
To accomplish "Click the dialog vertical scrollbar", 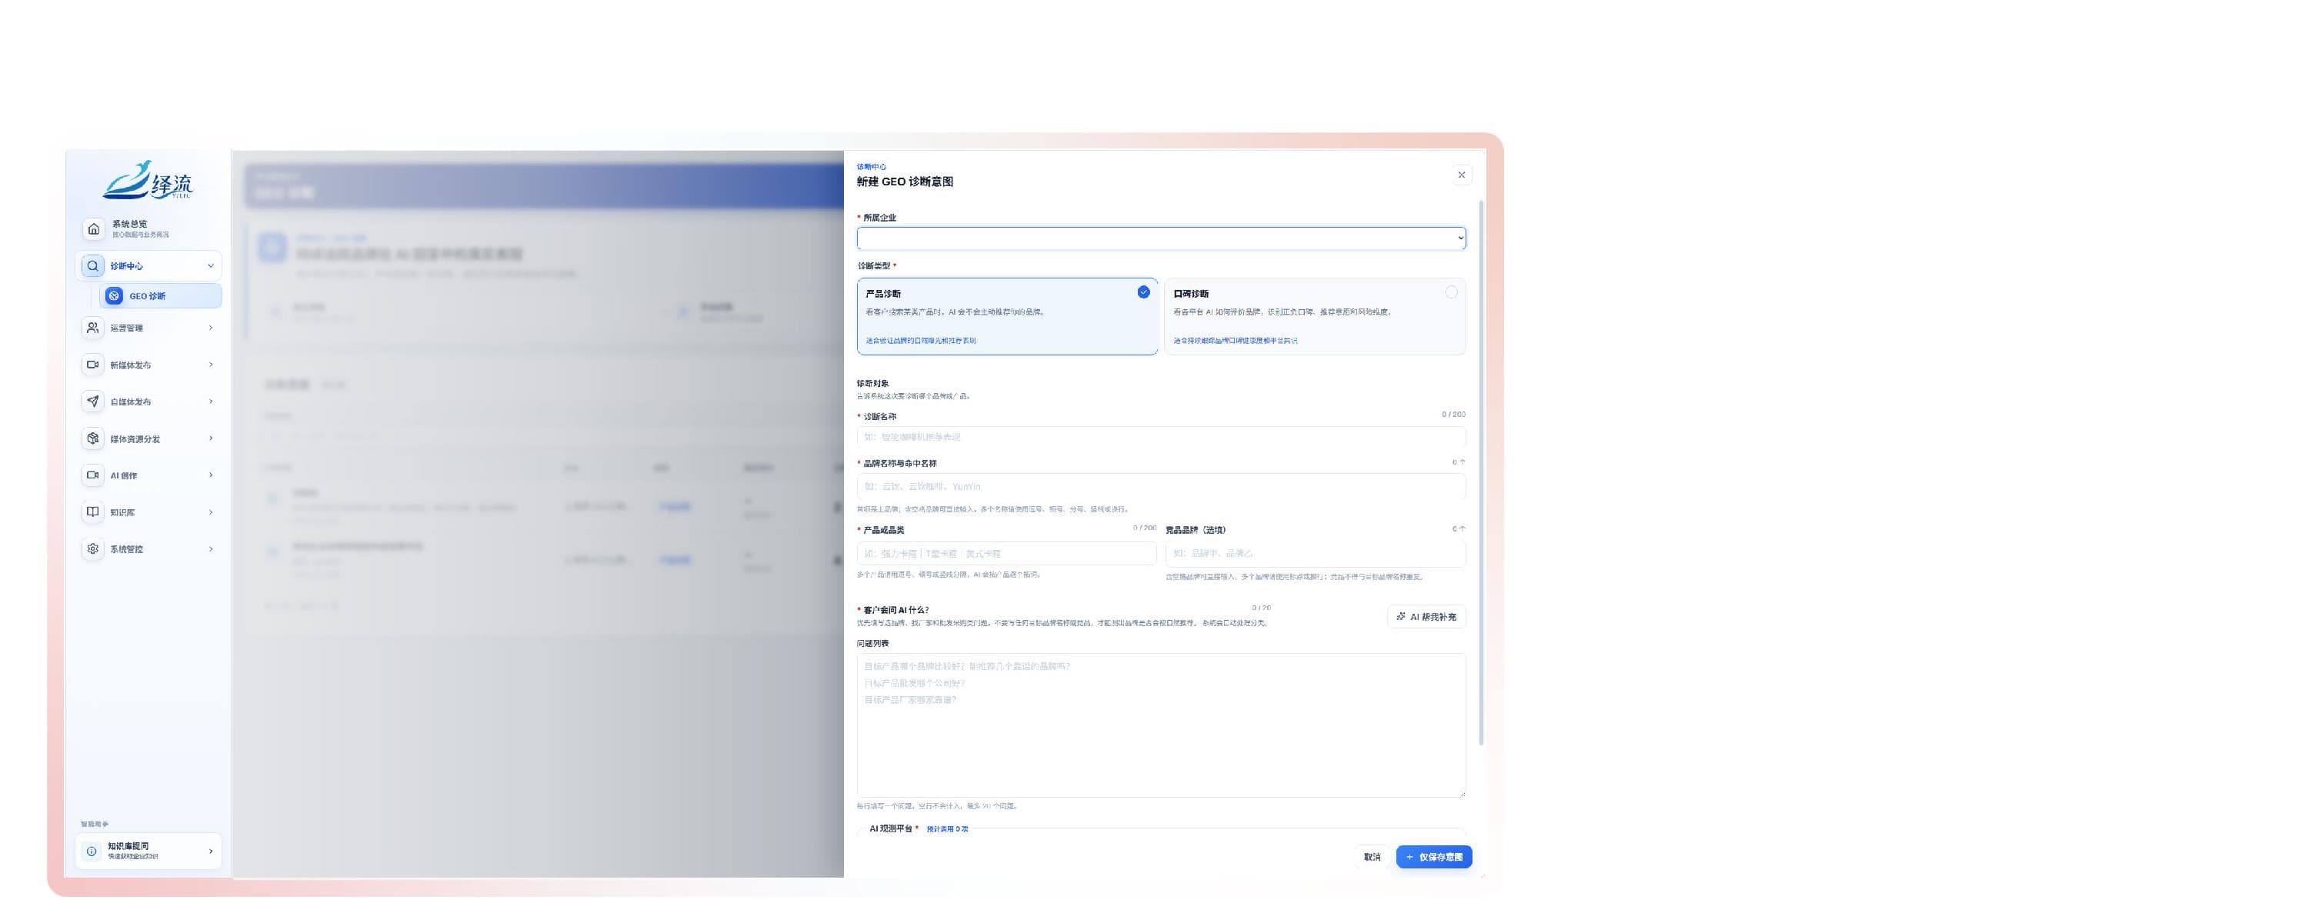I will 1480,472.
